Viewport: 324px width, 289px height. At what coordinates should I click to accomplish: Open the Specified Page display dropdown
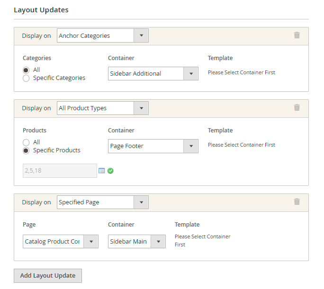pos(102,202)
